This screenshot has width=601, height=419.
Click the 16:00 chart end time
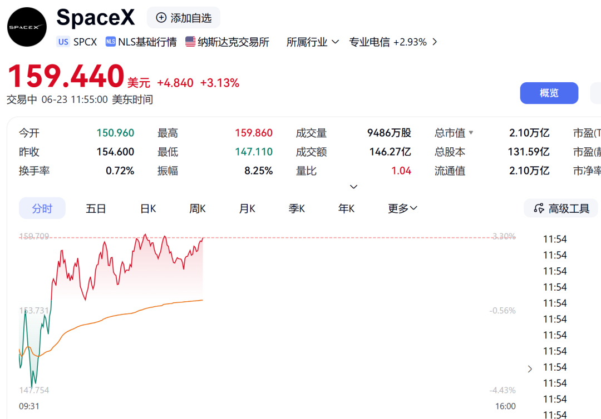click(505, 406)
